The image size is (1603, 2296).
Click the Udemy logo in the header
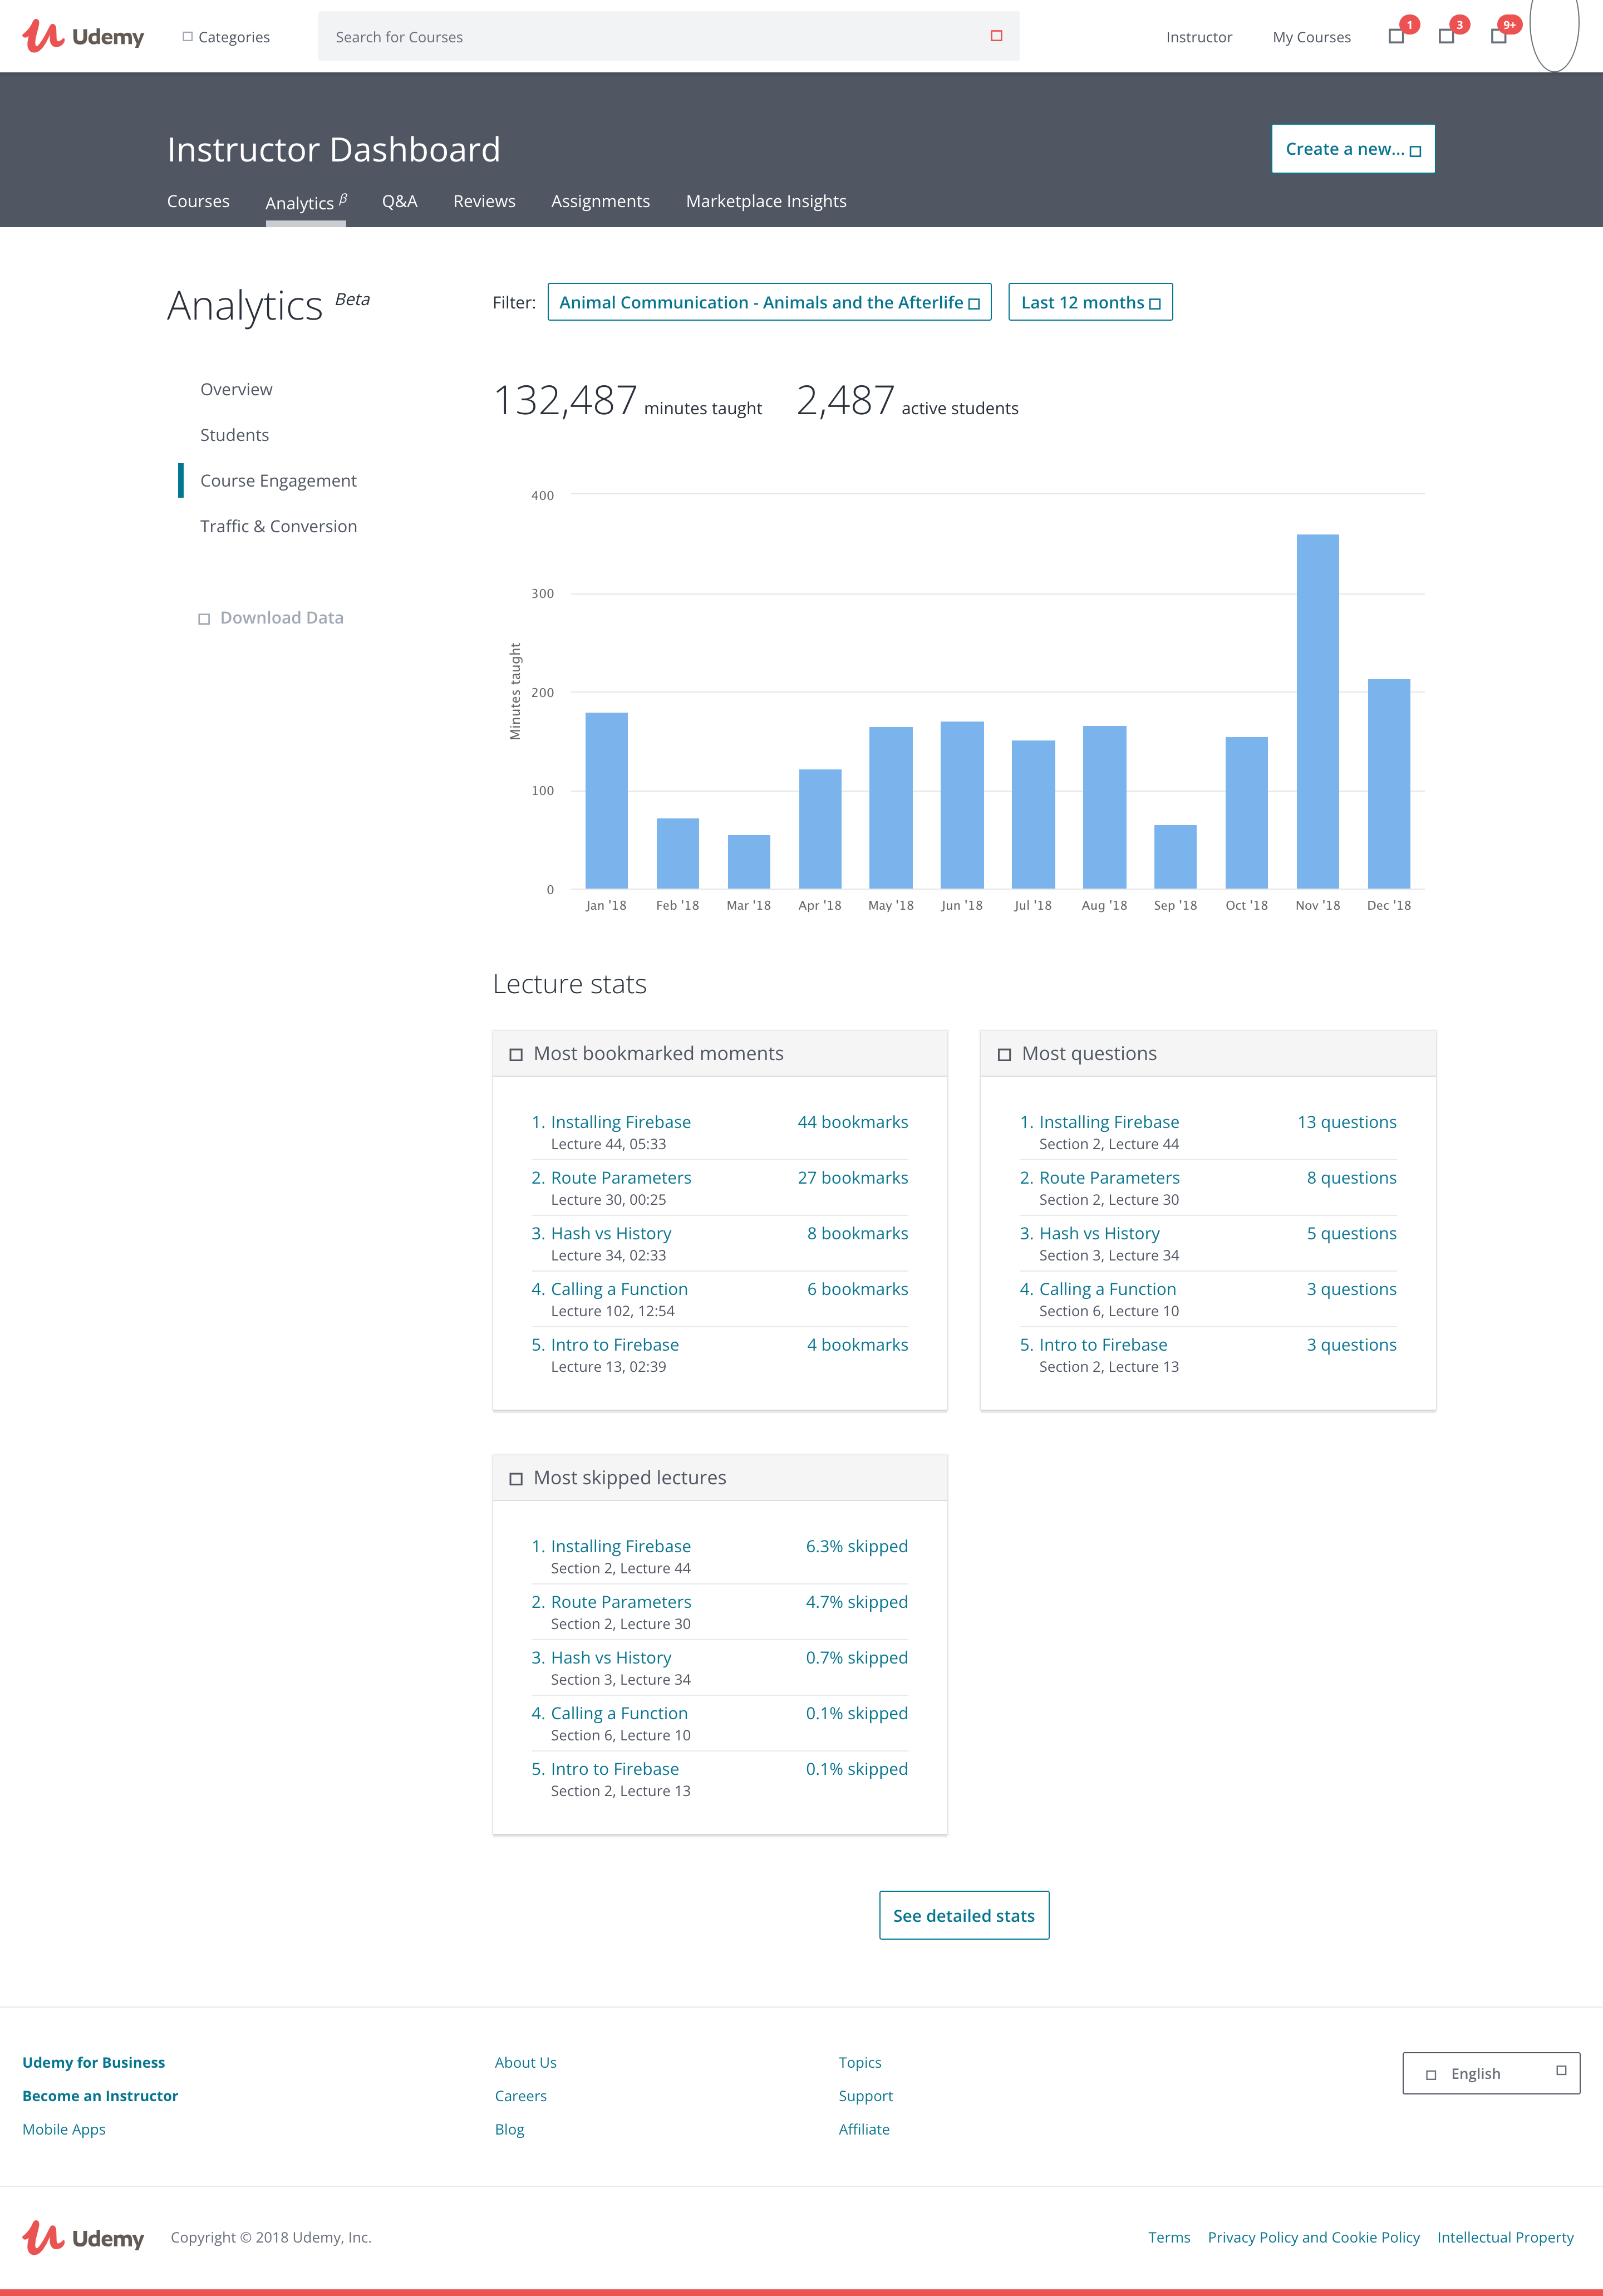84,37
